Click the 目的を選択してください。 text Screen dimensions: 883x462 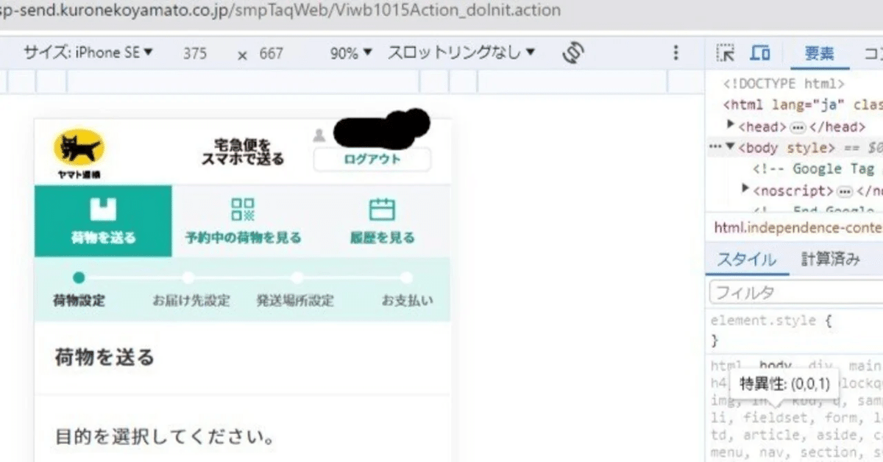coord(165,438)
